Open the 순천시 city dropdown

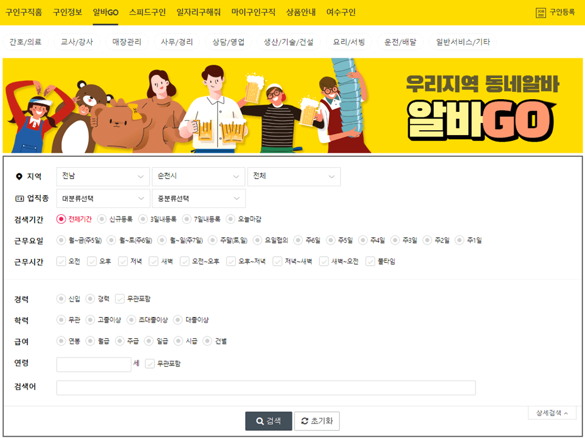pos(198,176)
